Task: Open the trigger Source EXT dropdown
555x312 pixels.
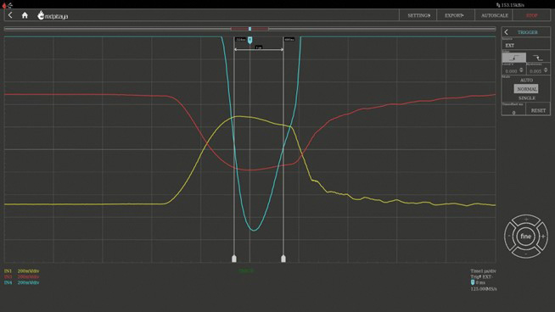Action: pyautogui.click(x=525, y=45)
